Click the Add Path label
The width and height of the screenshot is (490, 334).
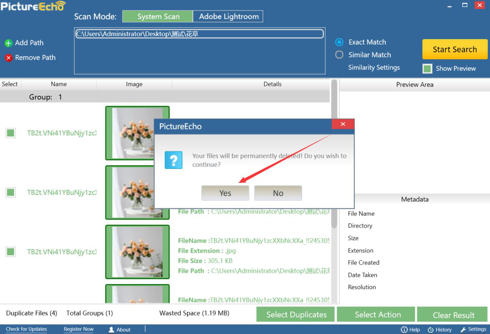point(29,43)
